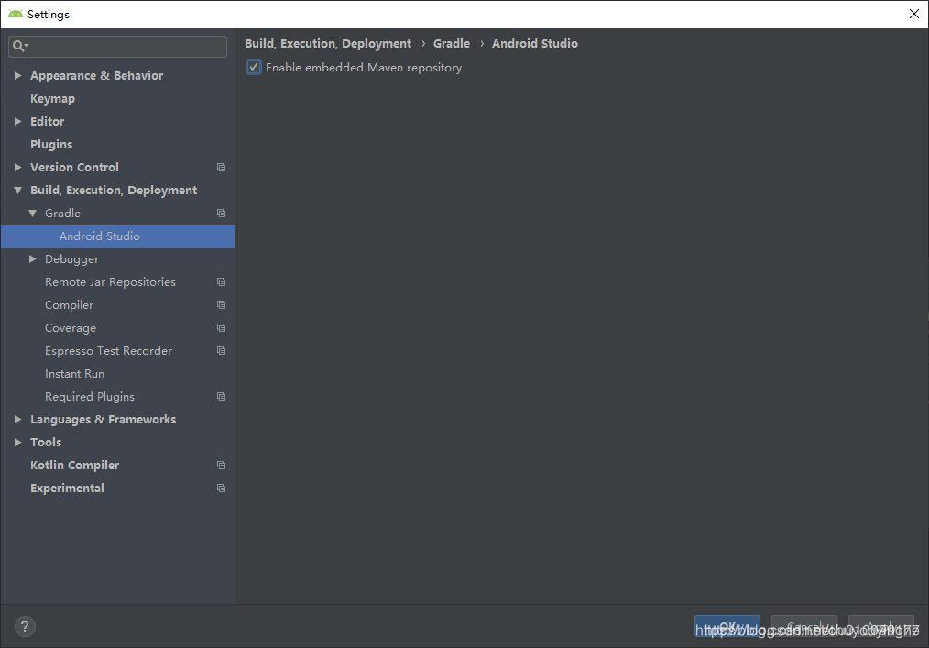Expand the Languages & Frameworks arrow
Viewport: 929px width, 648px height.
click(17, 419)
